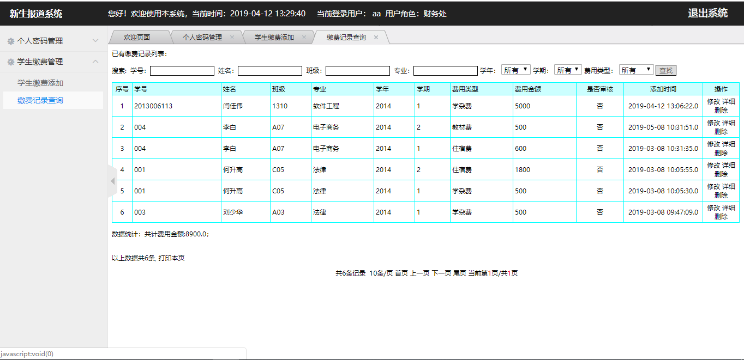Close the 个人密码管理 tab
Viewport: 744px width, 360px height.
pyautogui.click(x=232, y=38)
